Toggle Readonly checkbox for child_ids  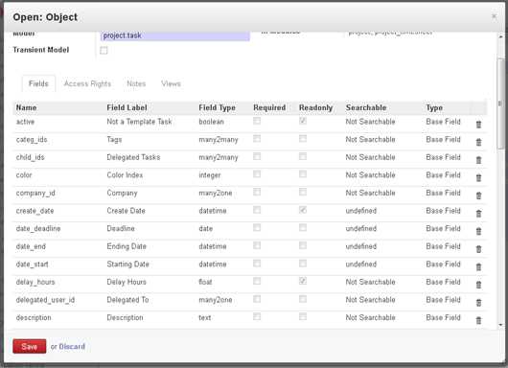[303, 156]
